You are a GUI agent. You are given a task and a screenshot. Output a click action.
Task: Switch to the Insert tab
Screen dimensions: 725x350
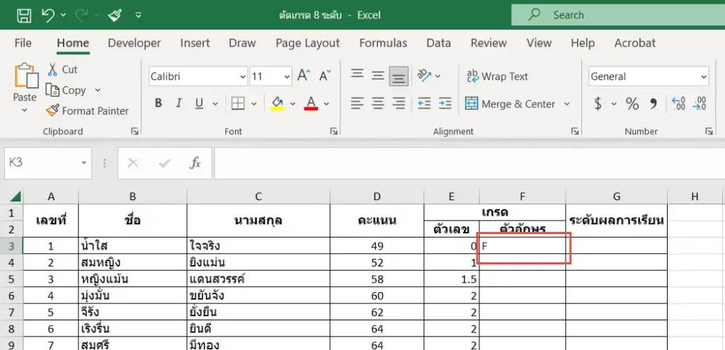195,43
